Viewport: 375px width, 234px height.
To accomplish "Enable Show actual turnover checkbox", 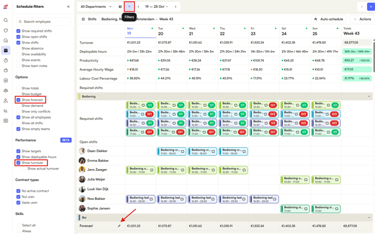I will (x=24, y=169).
